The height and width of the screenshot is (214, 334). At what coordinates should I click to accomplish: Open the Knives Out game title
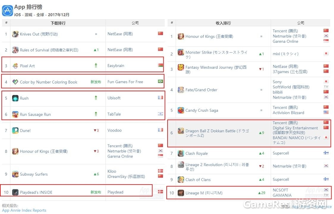[39, 34]
